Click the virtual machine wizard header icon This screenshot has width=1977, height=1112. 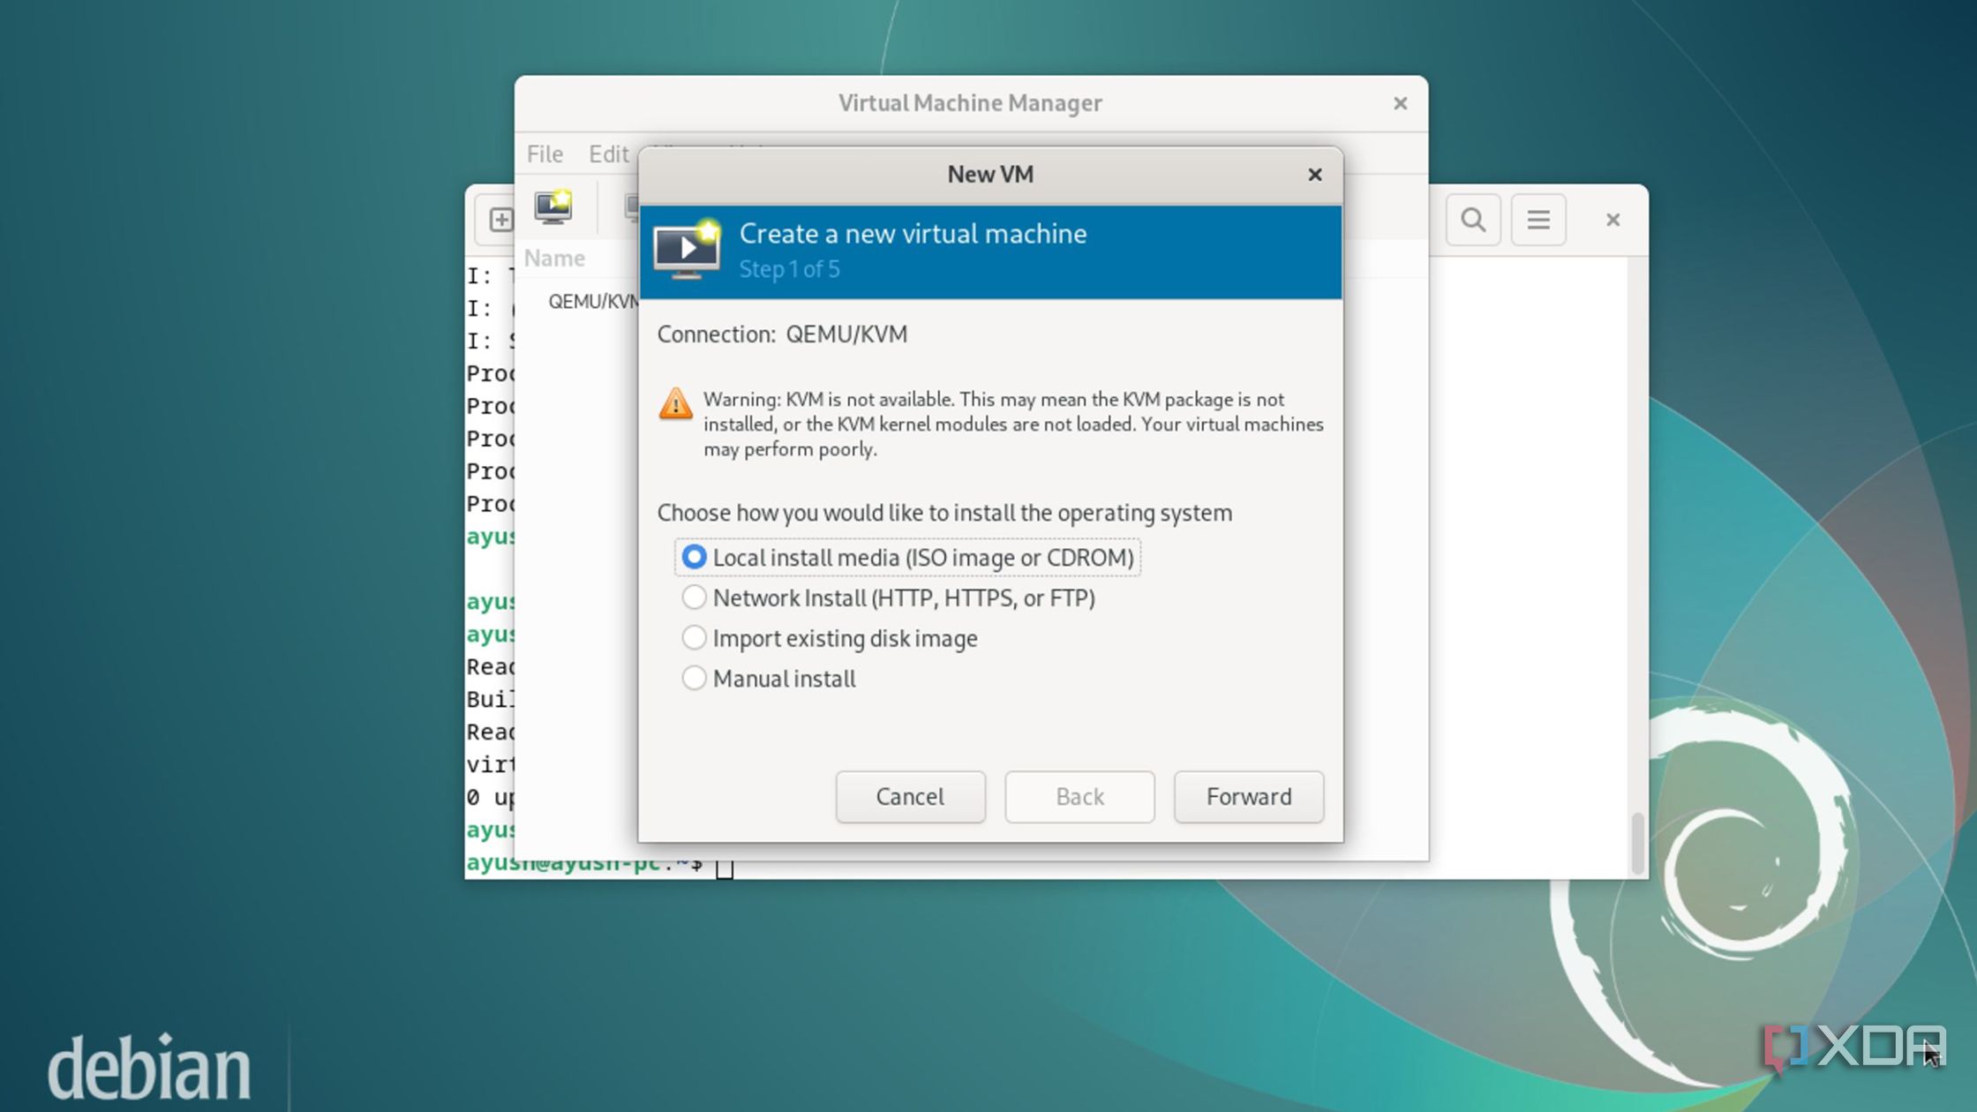tap(688, 250)
